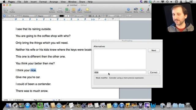Click the gear action menu in status bar

pyautogui.click(x=59, y=100)
